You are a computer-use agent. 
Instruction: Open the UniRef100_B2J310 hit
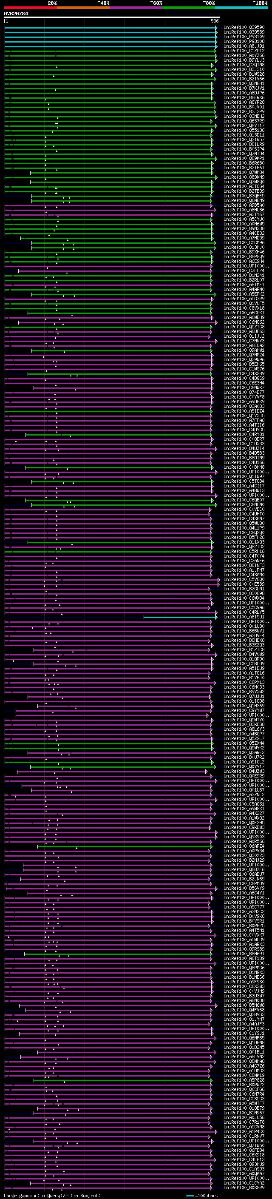244,69
